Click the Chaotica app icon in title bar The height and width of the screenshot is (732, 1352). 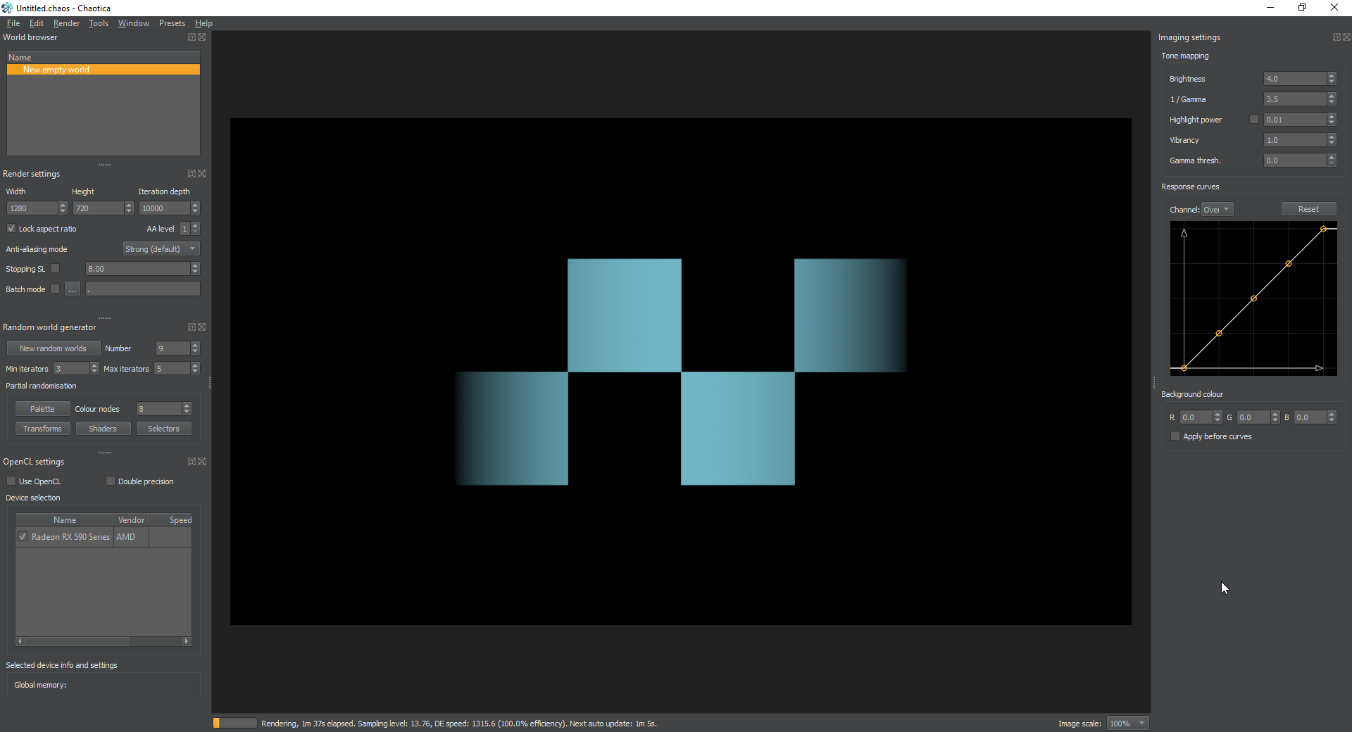coord(7,8)
